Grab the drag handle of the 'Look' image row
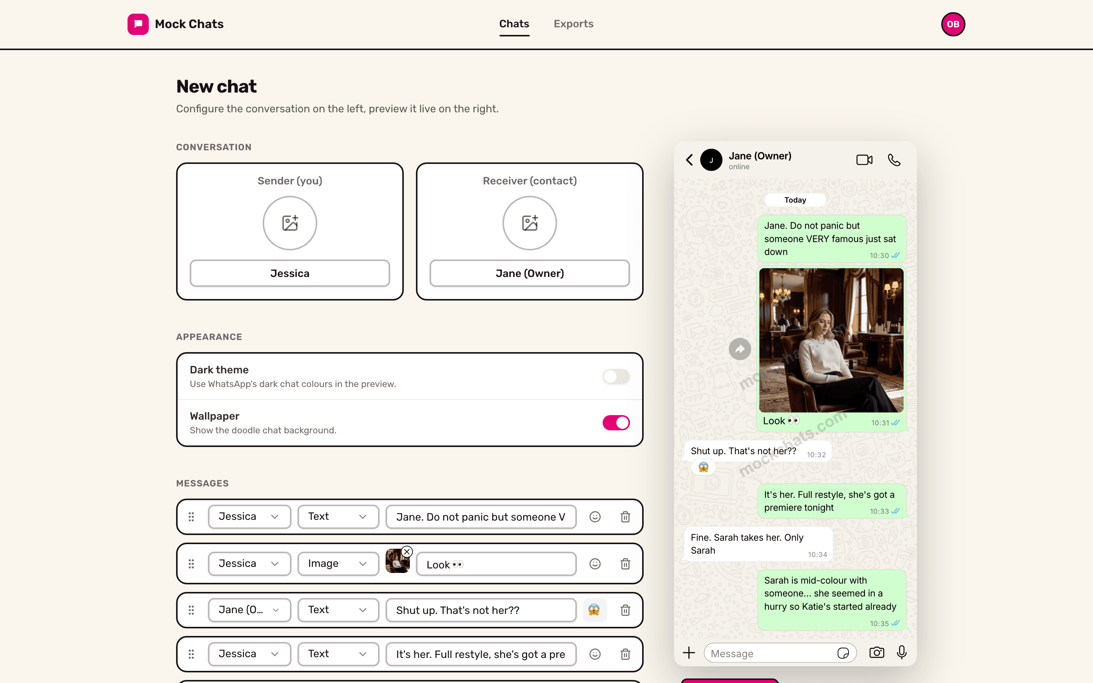The image size is (1093, 683). click(192, 564)
